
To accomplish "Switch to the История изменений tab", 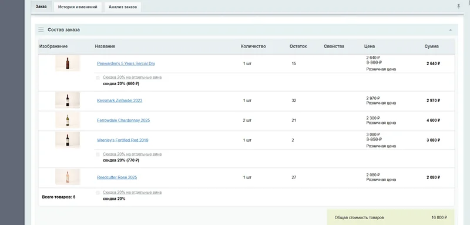I will [78, 7].
